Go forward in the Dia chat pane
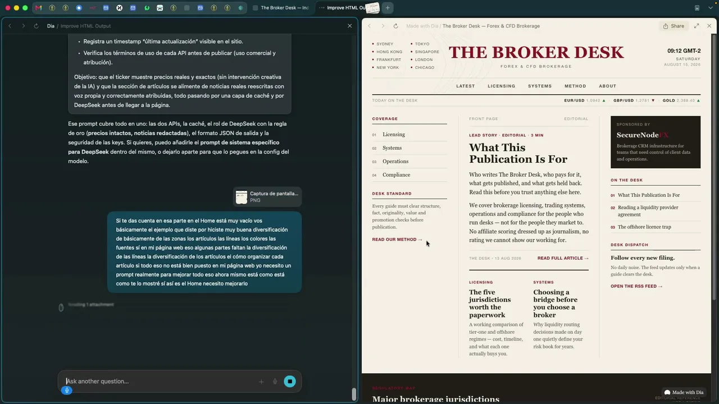 (23, 26)
